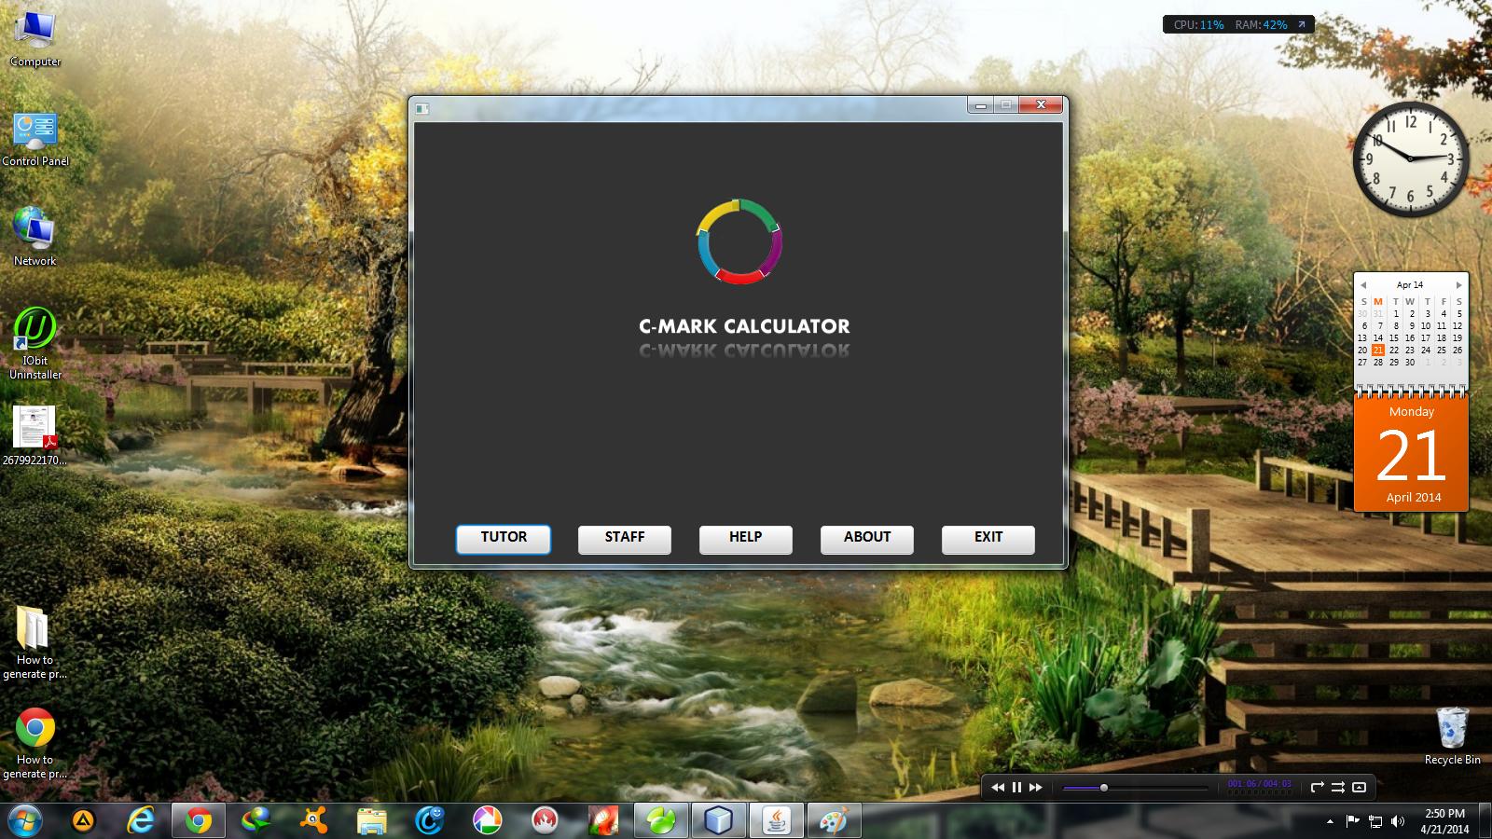1492x839 pixels.
Task: Open Internet Download Manager from the taskbar
Action: click(x=254, y=821)
